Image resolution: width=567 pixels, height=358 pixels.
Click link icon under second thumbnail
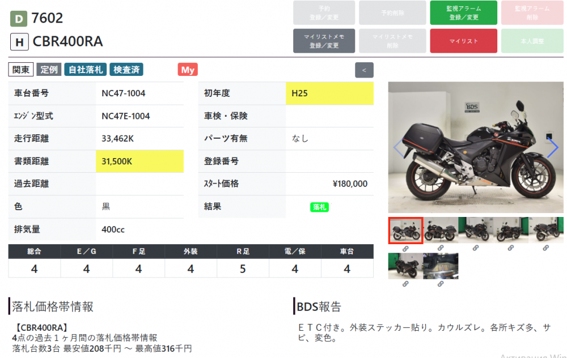click(x=441, y=248)
